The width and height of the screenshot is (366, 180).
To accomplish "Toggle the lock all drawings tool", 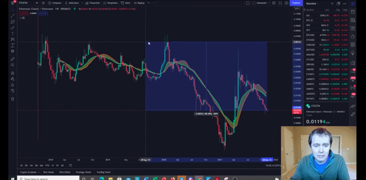I will 13,85.
